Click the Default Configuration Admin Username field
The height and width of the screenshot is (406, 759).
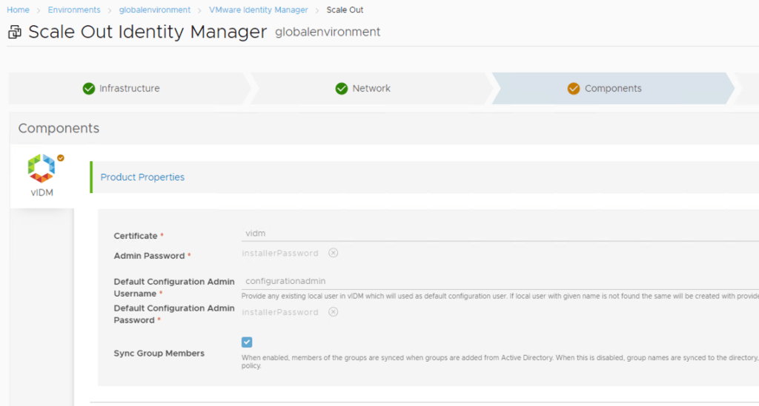(x=497, y=281)
